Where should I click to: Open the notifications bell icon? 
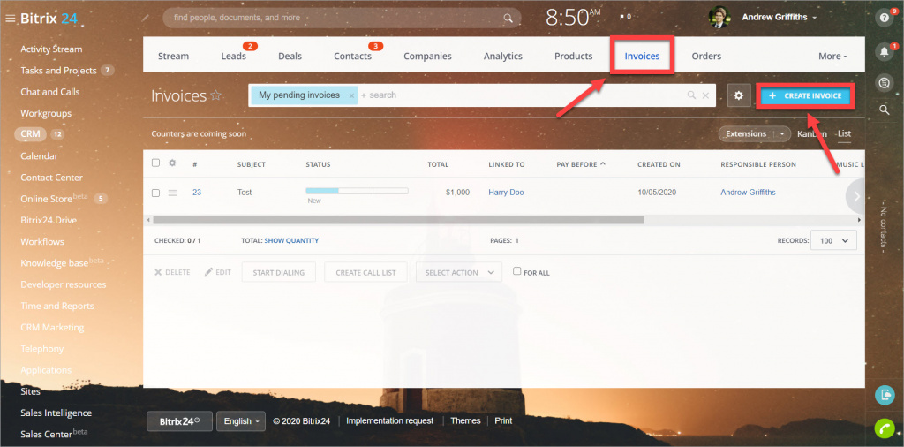(884, 51)
